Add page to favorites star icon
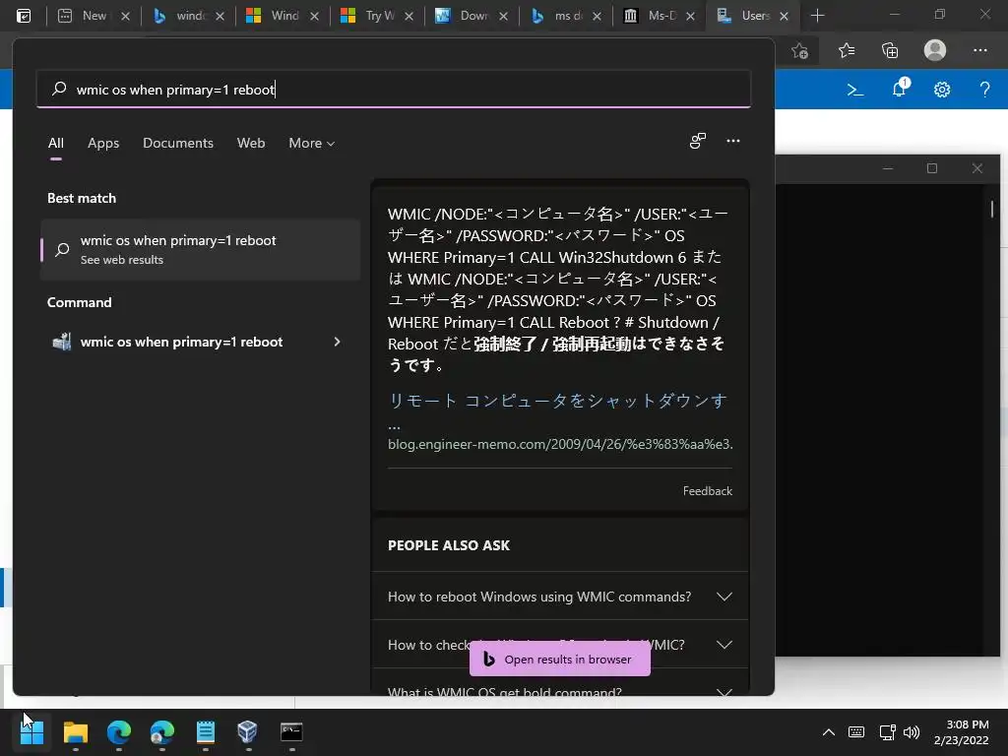The width and height of the screenshot is (1008, 756). (x=799, y=50)
